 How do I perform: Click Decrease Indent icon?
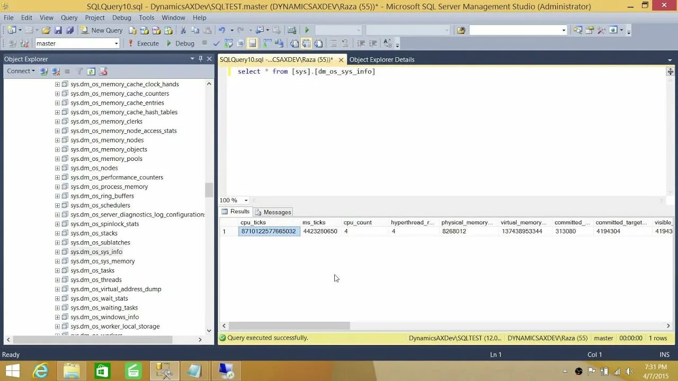click(x=360, y=43)
